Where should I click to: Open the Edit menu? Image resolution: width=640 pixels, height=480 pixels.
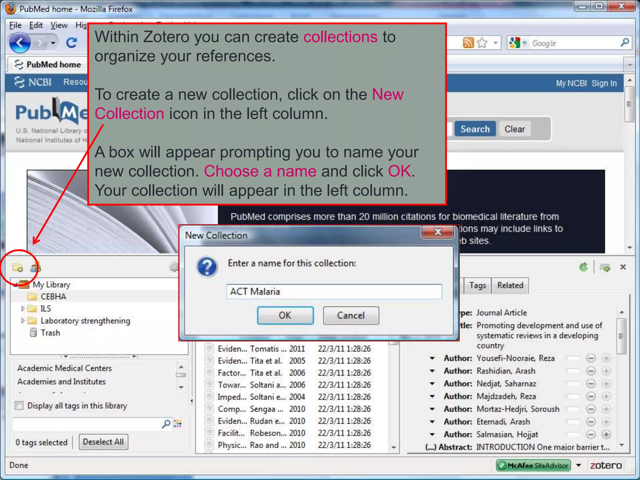[36, 25]
